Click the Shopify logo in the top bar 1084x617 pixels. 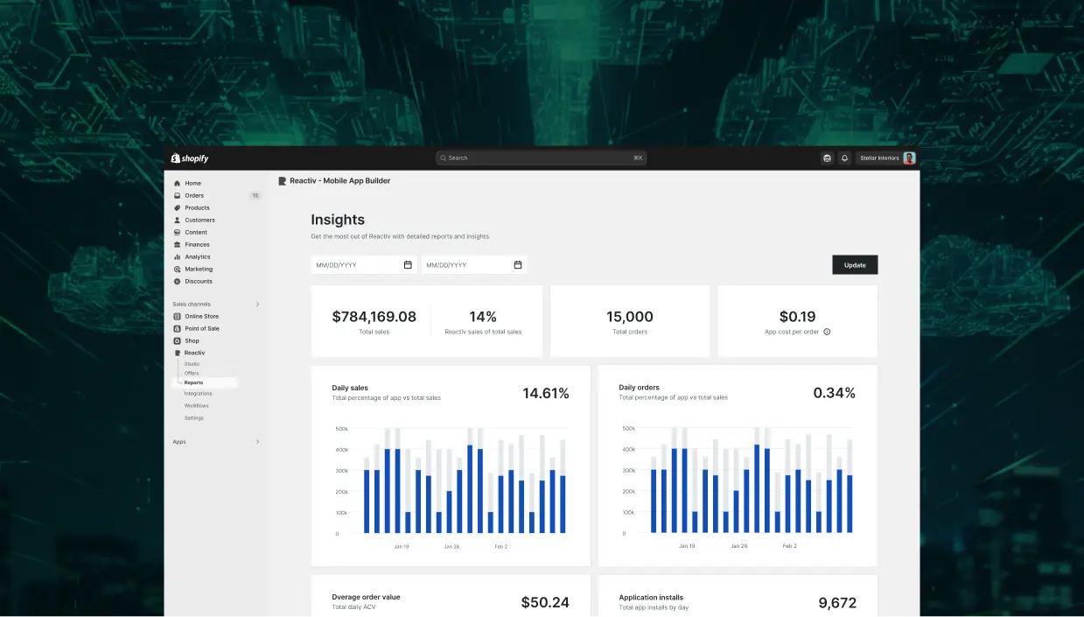coord(190,158)
